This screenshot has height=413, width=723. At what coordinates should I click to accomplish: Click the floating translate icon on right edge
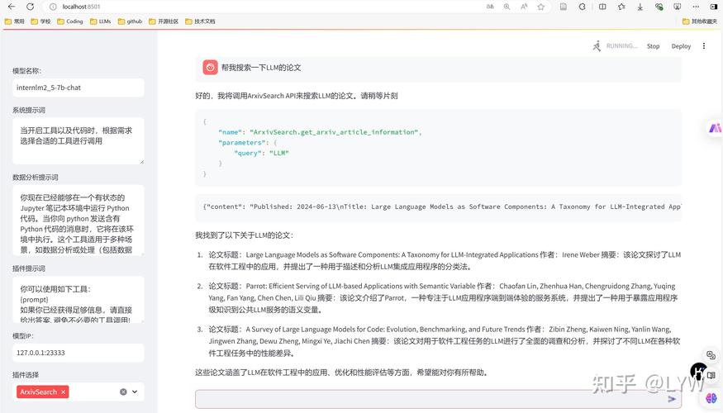(711, 355)
